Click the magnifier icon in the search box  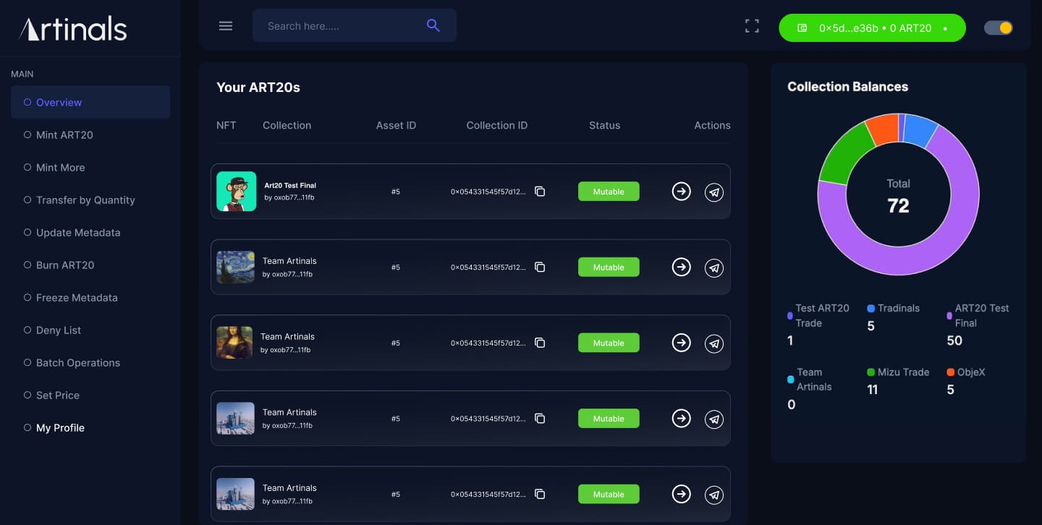point(433,25)
